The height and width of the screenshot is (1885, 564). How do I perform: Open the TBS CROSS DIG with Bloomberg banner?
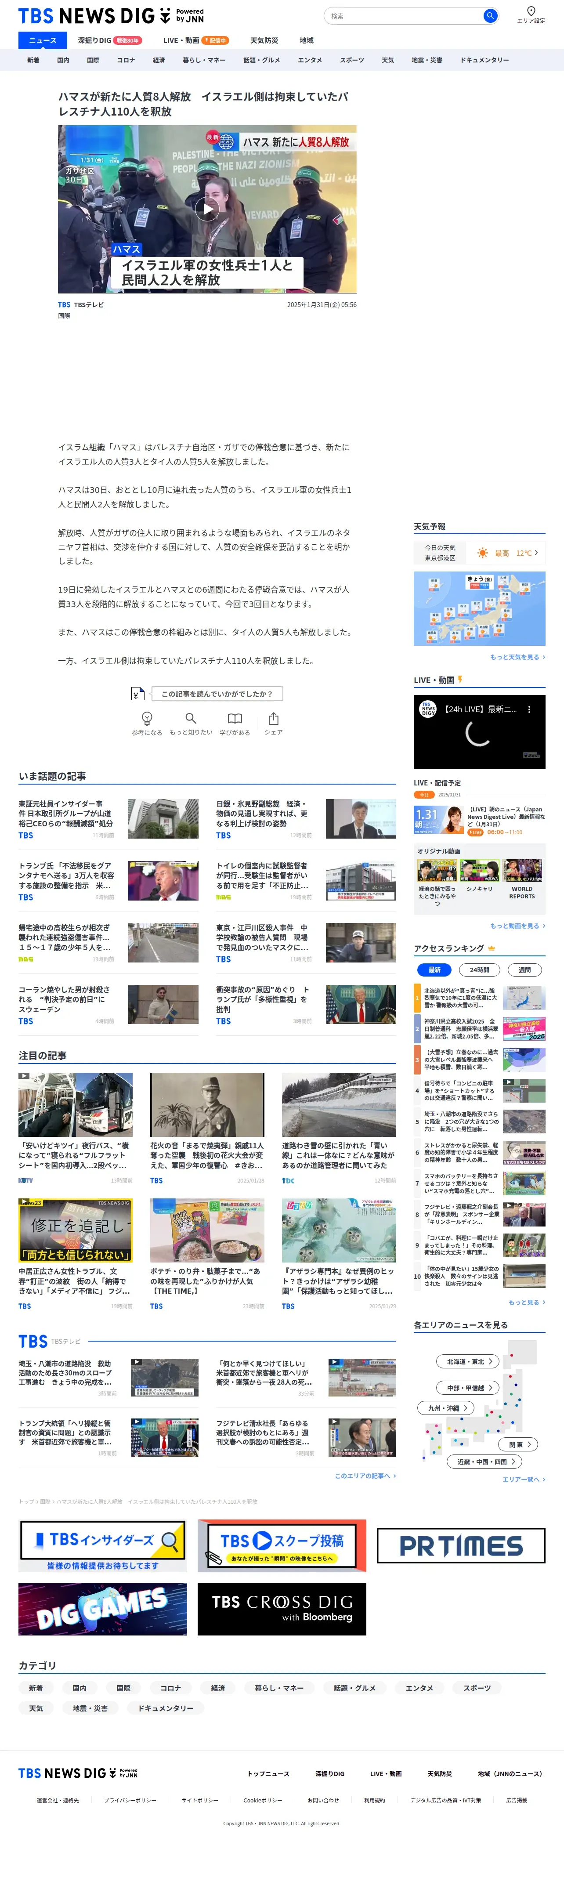[x=282, y=1609]
